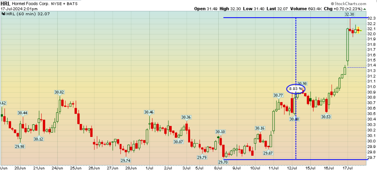Click the 30.48 low price label
The width and height of the screenshot is (377, 171).
coord(294,119)
